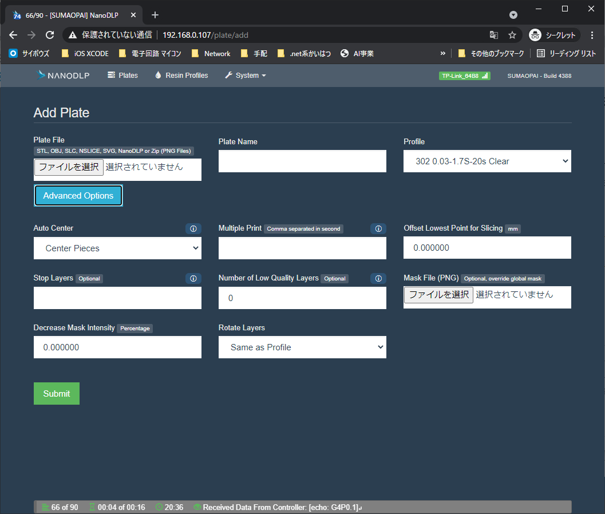This screenshot has width=605, height=514.
Task: Show info for Stop Layers
Action: 193,278
